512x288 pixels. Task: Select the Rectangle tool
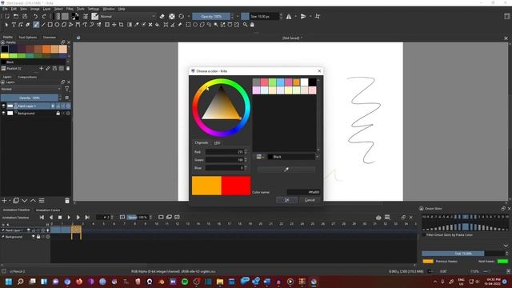point(50,25)
